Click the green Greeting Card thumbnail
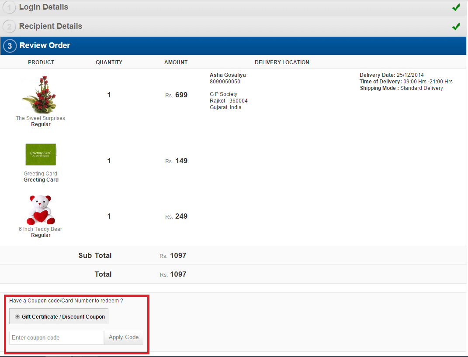This screenshot has height=357, width=468. (40, 154)
